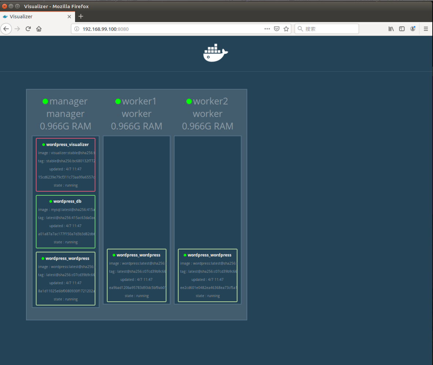Open page actions three-dot menu
433x365 pixels.
point(267,29)
